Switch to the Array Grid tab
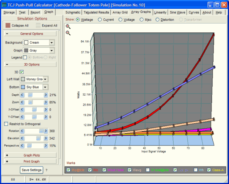The width and height of the screenshot is (229, 184). (x=120, y=12)
